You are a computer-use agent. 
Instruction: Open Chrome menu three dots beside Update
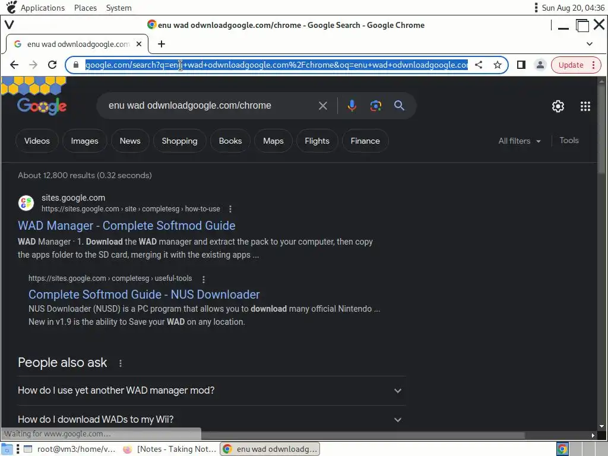[594, 65]
